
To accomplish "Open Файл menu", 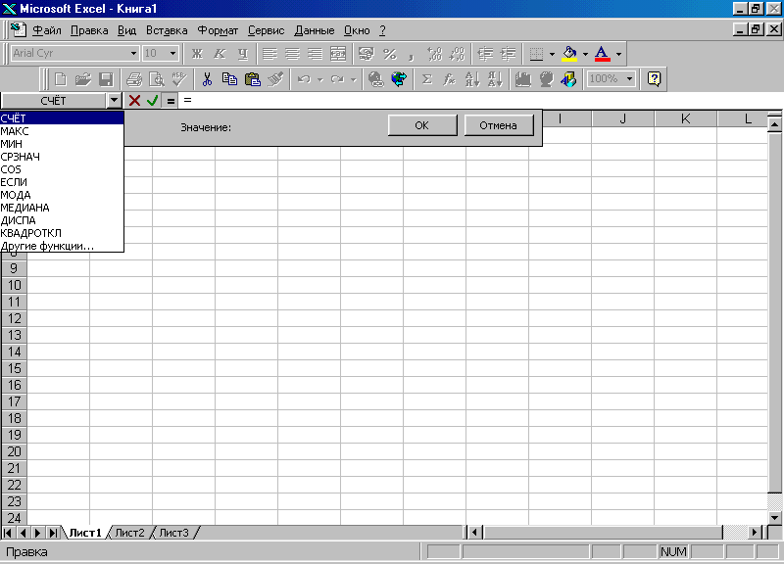I will click(47, 30).
